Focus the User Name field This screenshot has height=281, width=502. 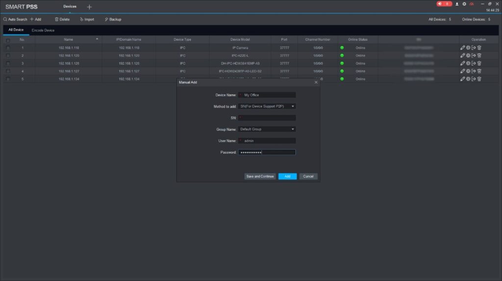(267, 141)
